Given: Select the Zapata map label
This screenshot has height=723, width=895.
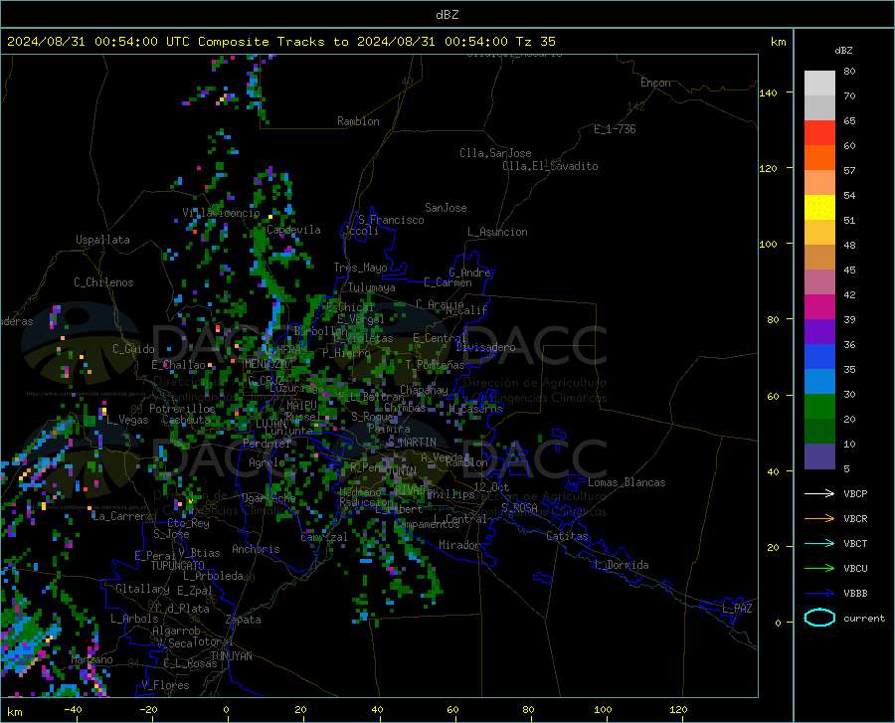Looking at the screenshot, I should pos(244,620).
